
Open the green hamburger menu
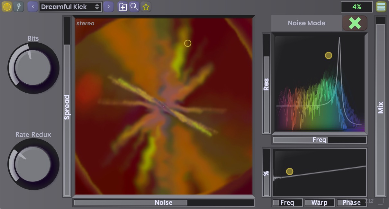pos(381,6)
